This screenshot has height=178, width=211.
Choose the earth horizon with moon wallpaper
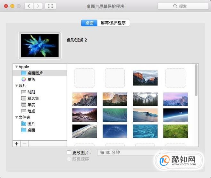point(176,115)
